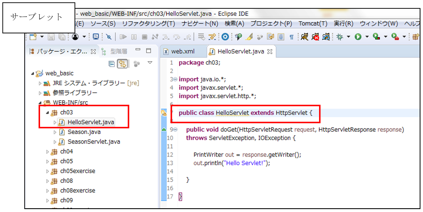Viewport: 423px width, 212px height.
Task: Toggle Link with Editor in Package Explorer
Action: tap(122, 64)
